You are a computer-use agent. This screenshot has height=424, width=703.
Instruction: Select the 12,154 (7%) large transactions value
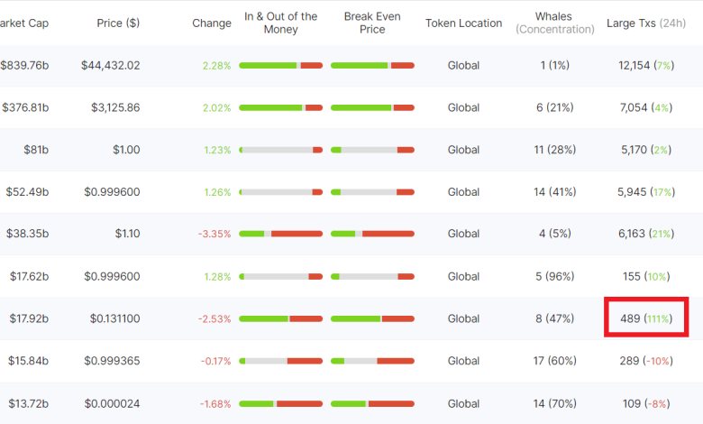(x=646, y=65)
